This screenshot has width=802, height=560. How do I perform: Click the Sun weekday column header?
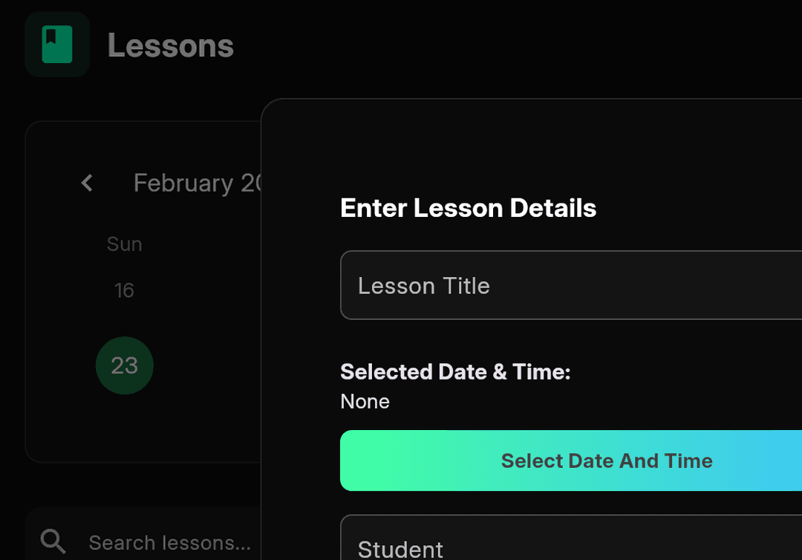click(x=124, y=244)
